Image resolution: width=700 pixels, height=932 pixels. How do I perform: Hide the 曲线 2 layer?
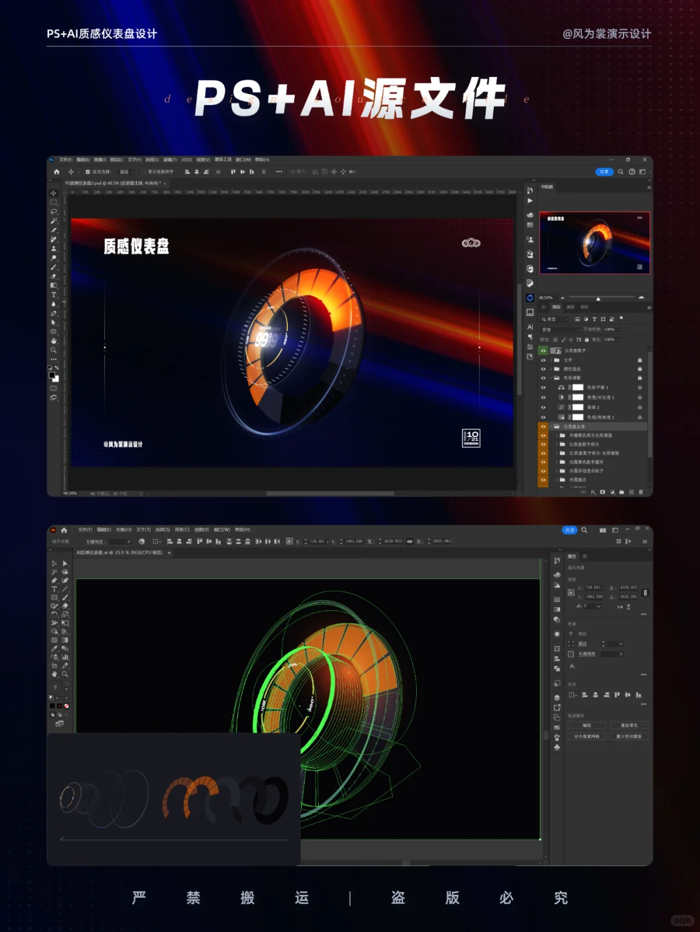(x=543, y=407)
